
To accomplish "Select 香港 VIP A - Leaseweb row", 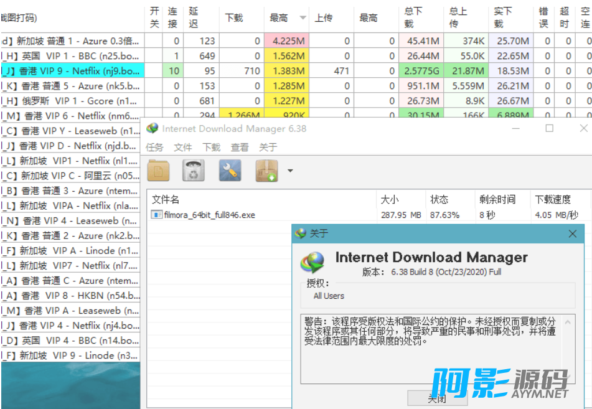I will (70, 311).
